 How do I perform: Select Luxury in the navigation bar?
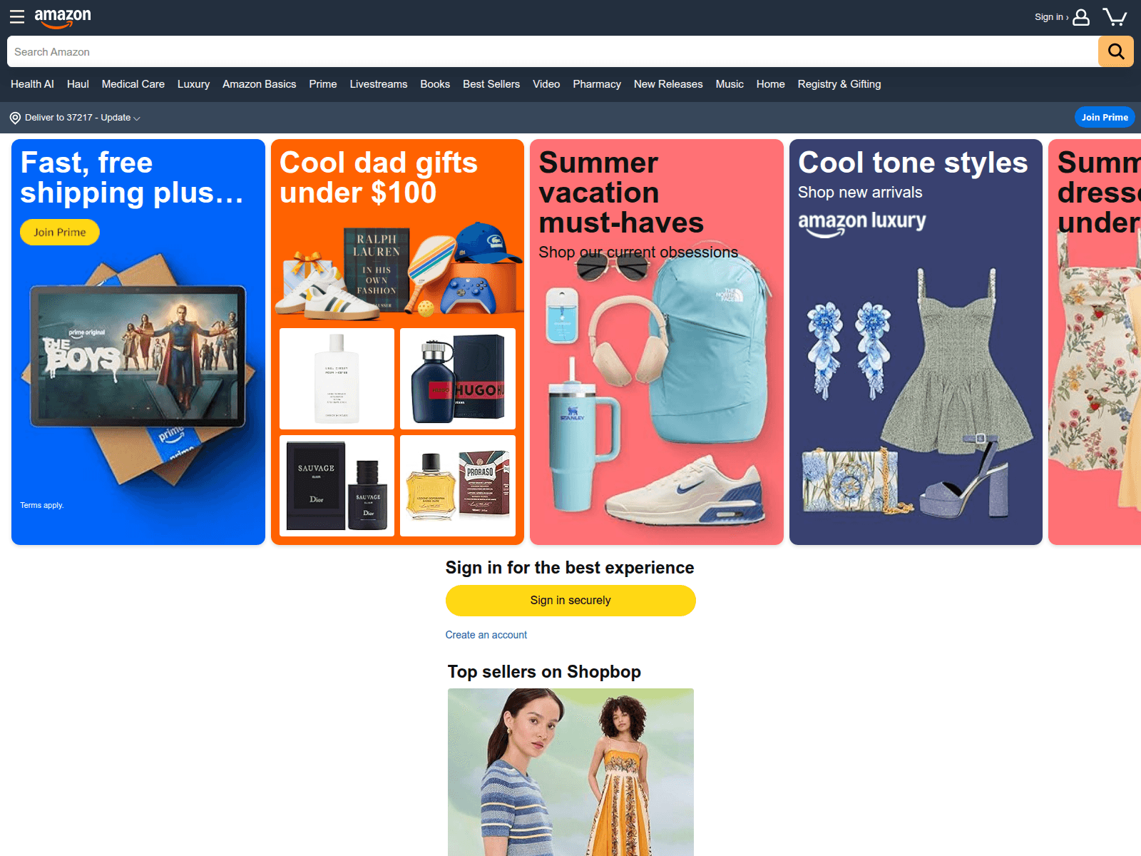coord(193,84)
